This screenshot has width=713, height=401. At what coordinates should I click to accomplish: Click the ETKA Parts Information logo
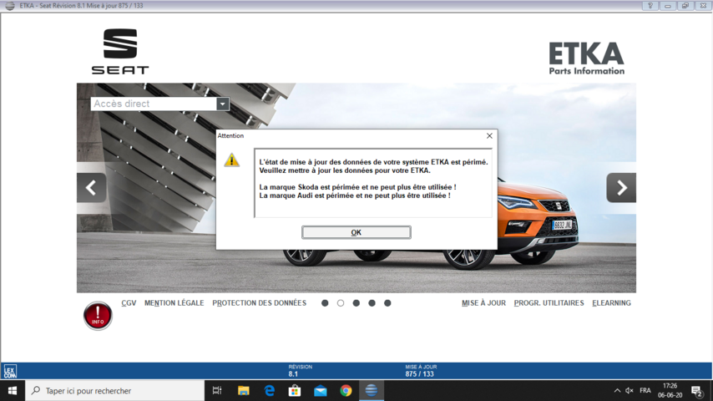(587, 58)
